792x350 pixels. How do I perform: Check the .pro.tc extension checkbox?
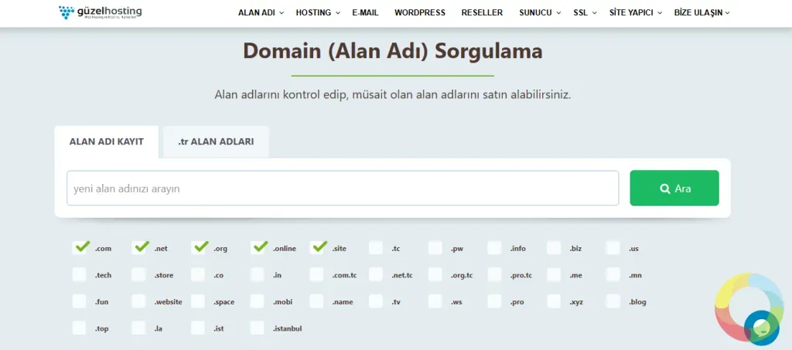click(494, 275)
